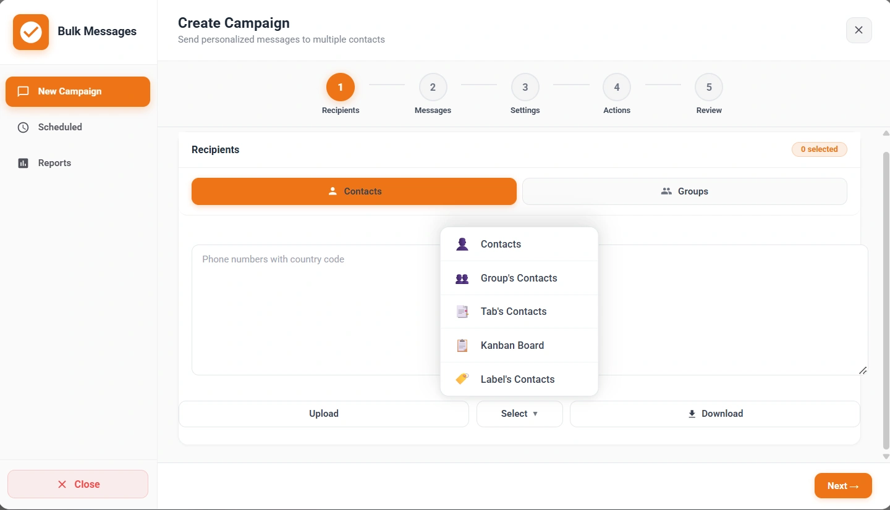Click the vertical scrollbar thumb
The image size is (890, 510).
886,300
